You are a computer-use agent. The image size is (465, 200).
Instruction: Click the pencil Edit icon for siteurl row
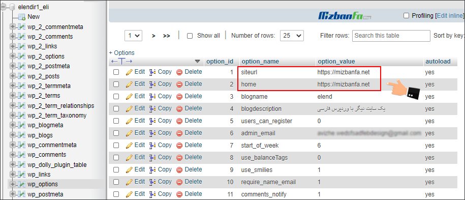[129, 72]
